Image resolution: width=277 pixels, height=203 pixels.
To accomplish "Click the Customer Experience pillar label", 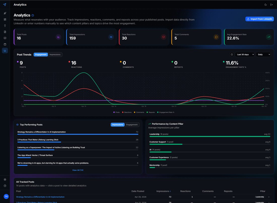I will pos(159,157).
